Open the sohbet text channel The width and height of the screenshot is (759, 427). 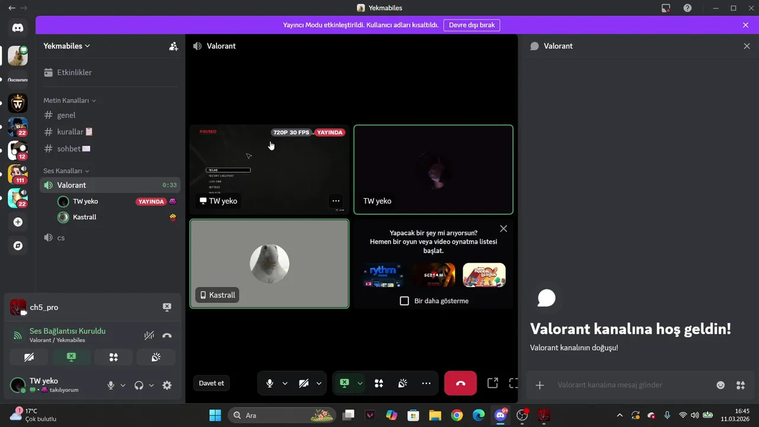110,148
